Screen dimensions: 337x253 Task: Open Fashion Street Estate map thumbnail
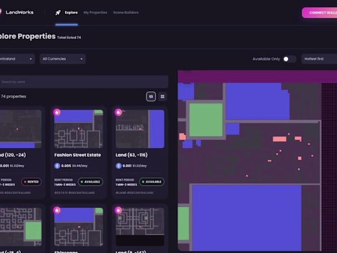pyautogui.click(x=78, y=129)
